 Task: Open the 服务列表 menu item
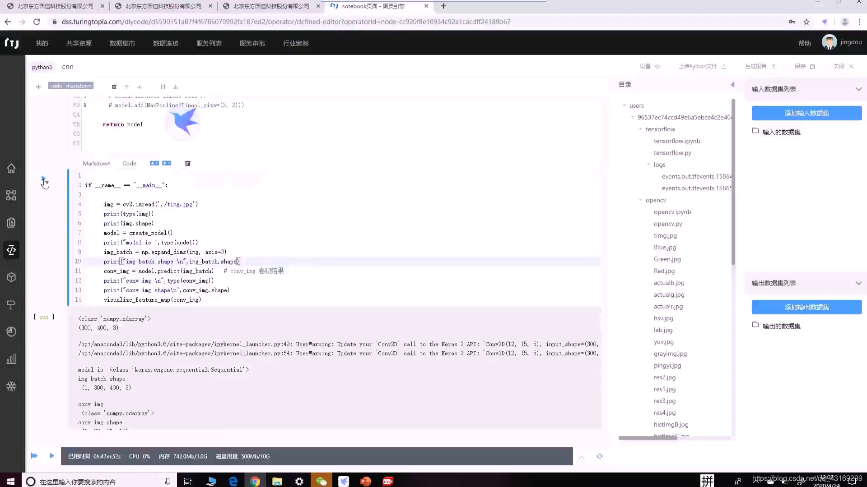[x=209, y=43]
